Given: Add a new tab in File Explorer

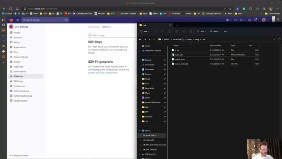Looking at the screenshot, I should click(177, 25).
